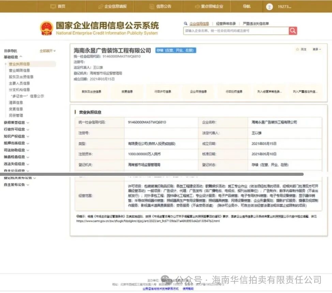332x293 pixels.
Task: Select the 企业信用信息 search tab
Action: pos(199,24)
